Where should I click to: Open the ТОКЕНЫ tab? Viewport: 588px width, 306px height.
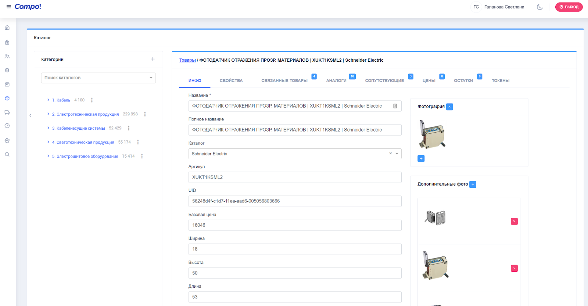tap(501, 81)
